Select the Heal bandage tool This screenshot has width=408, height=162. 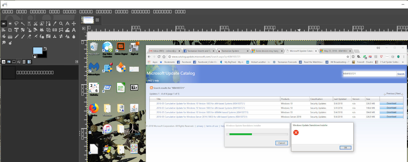click(61, 36)
